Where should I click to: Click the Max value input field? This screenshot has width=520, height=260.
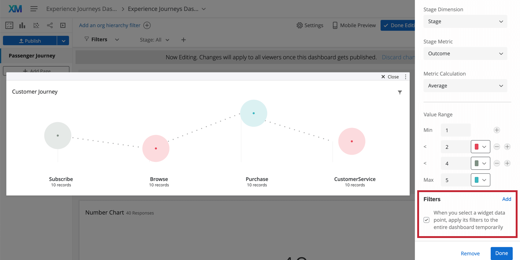coord(455,180)
